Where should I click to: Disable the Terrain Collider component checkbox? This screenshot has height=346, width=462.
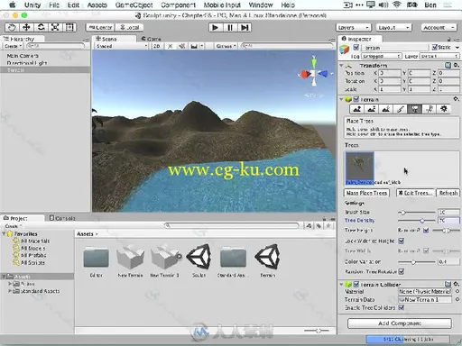[x=356, y=284]
